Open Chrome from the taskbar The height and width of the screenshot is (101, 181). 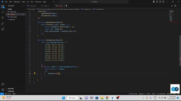(x=107, y=98)
